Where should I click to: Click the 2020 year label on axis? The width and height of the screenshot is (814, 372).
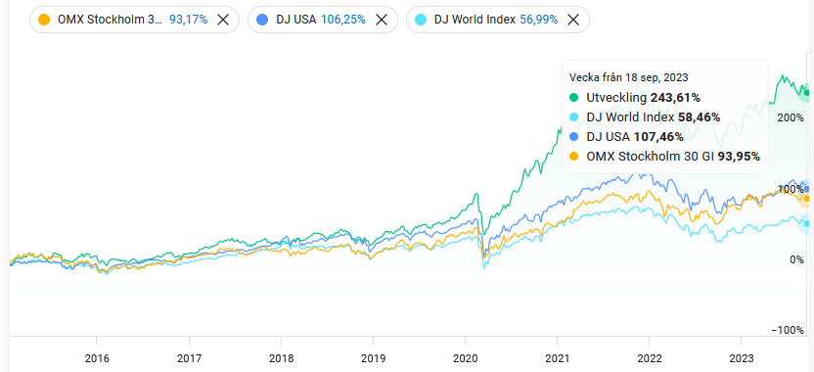pos(465,358)
